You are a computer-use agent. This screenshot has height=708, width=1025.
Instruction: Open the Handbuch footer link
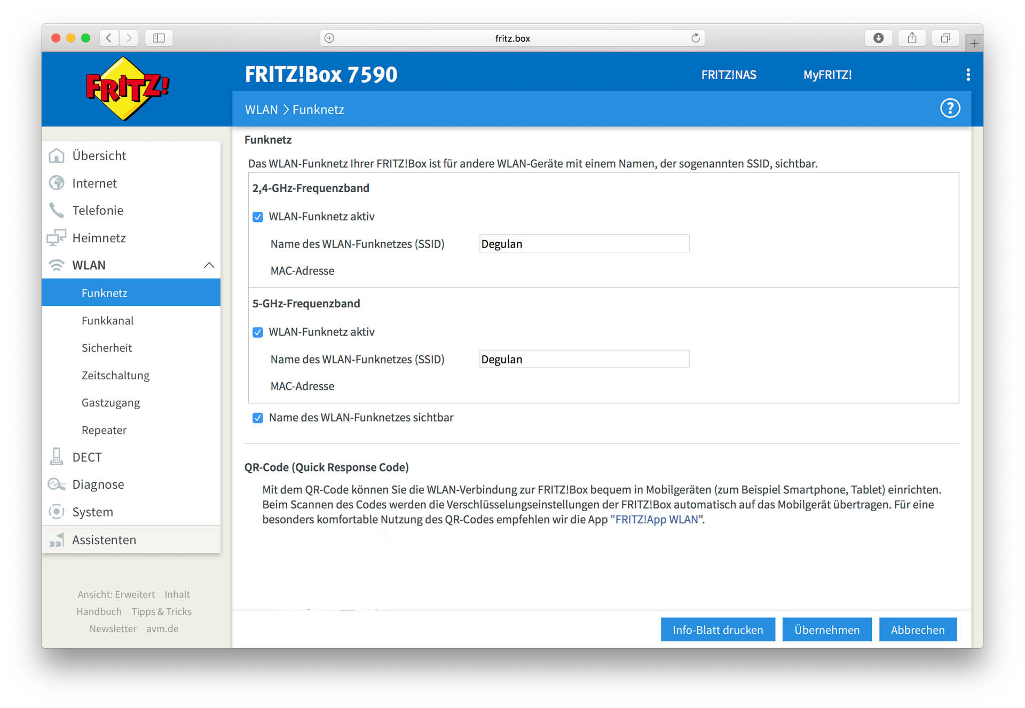(x=99, y=611)
